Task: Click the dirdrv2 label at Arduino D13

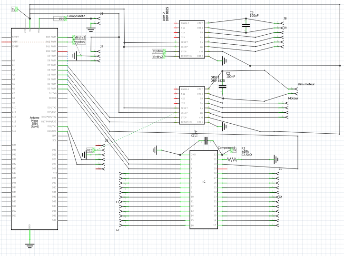Action: tap(79, 37)
